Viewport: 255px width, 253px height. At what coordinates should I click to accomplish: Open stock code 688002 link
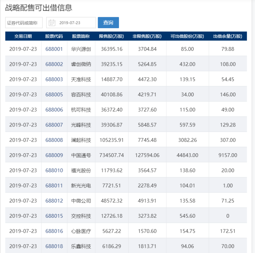pos(54,64)
